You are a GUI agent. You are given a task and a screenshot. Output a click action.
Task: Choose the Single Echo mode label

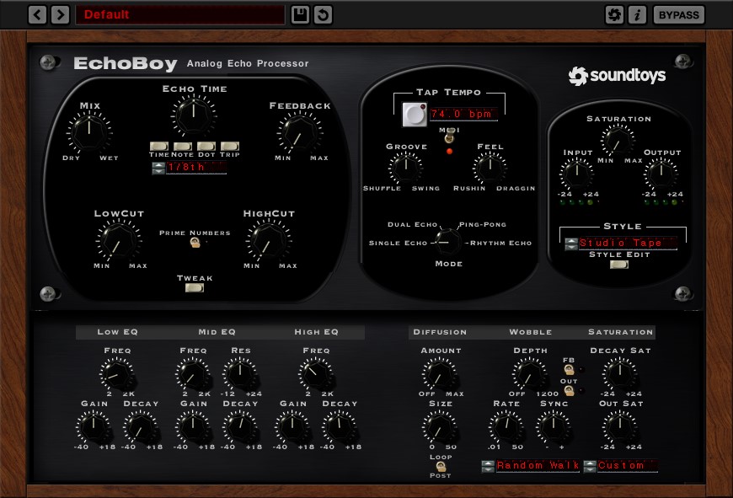point(398,244)
